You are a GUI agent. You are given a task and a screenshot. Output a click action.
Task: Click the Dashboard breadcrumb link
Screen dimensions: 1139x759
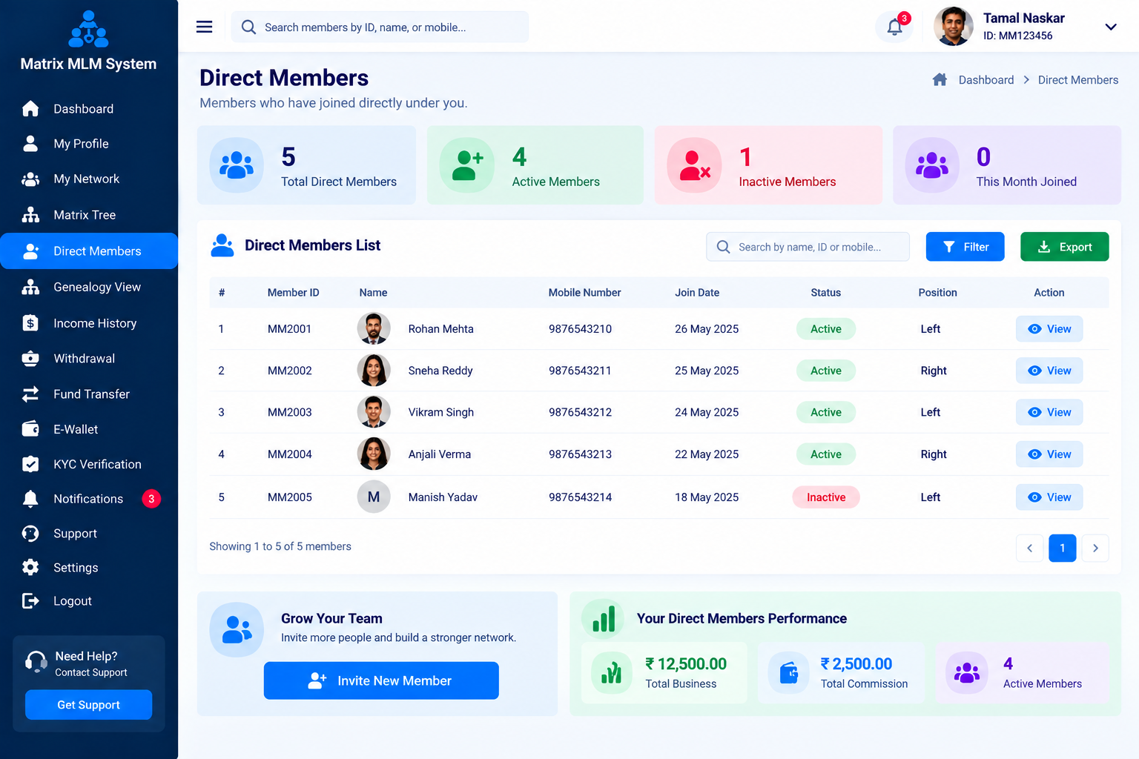point(986,80)
